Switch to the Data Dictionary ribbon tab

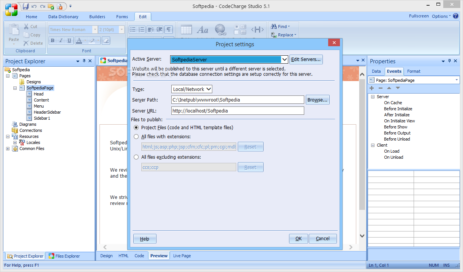pyautogui.click(x=63, y=17)
